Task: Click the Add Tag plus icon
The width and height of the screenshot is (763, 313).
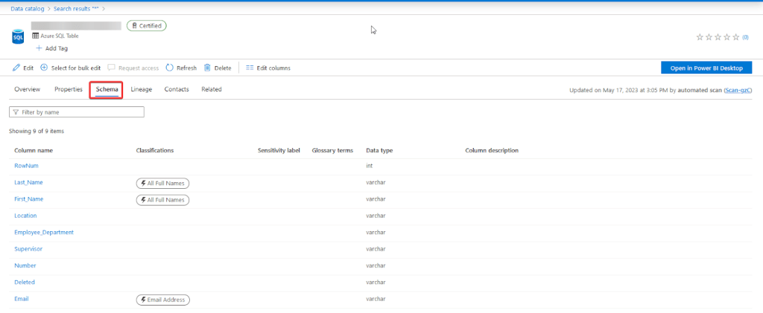Action: point(39,48)
